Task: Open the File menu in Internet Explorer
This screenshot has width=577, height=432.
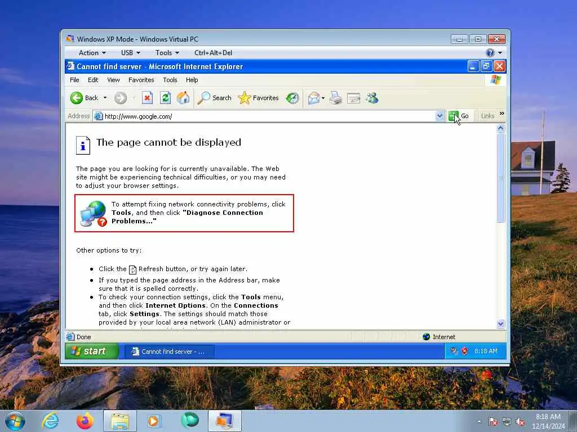Action: [x=74, y=80]
